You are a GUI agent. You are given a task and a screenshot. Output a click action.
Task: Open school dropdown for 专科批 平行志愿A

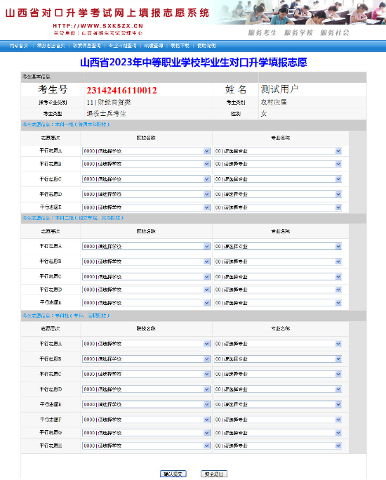(x=146, y=344)
